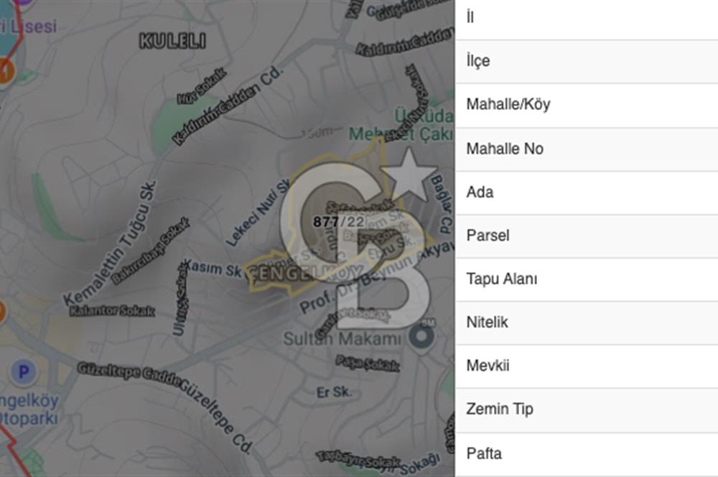Image resolution: width=718 pixels, height=477 pixels.
Task: Click the Sultan Makamı location pin icon
Action: click(x=421, y=336)
